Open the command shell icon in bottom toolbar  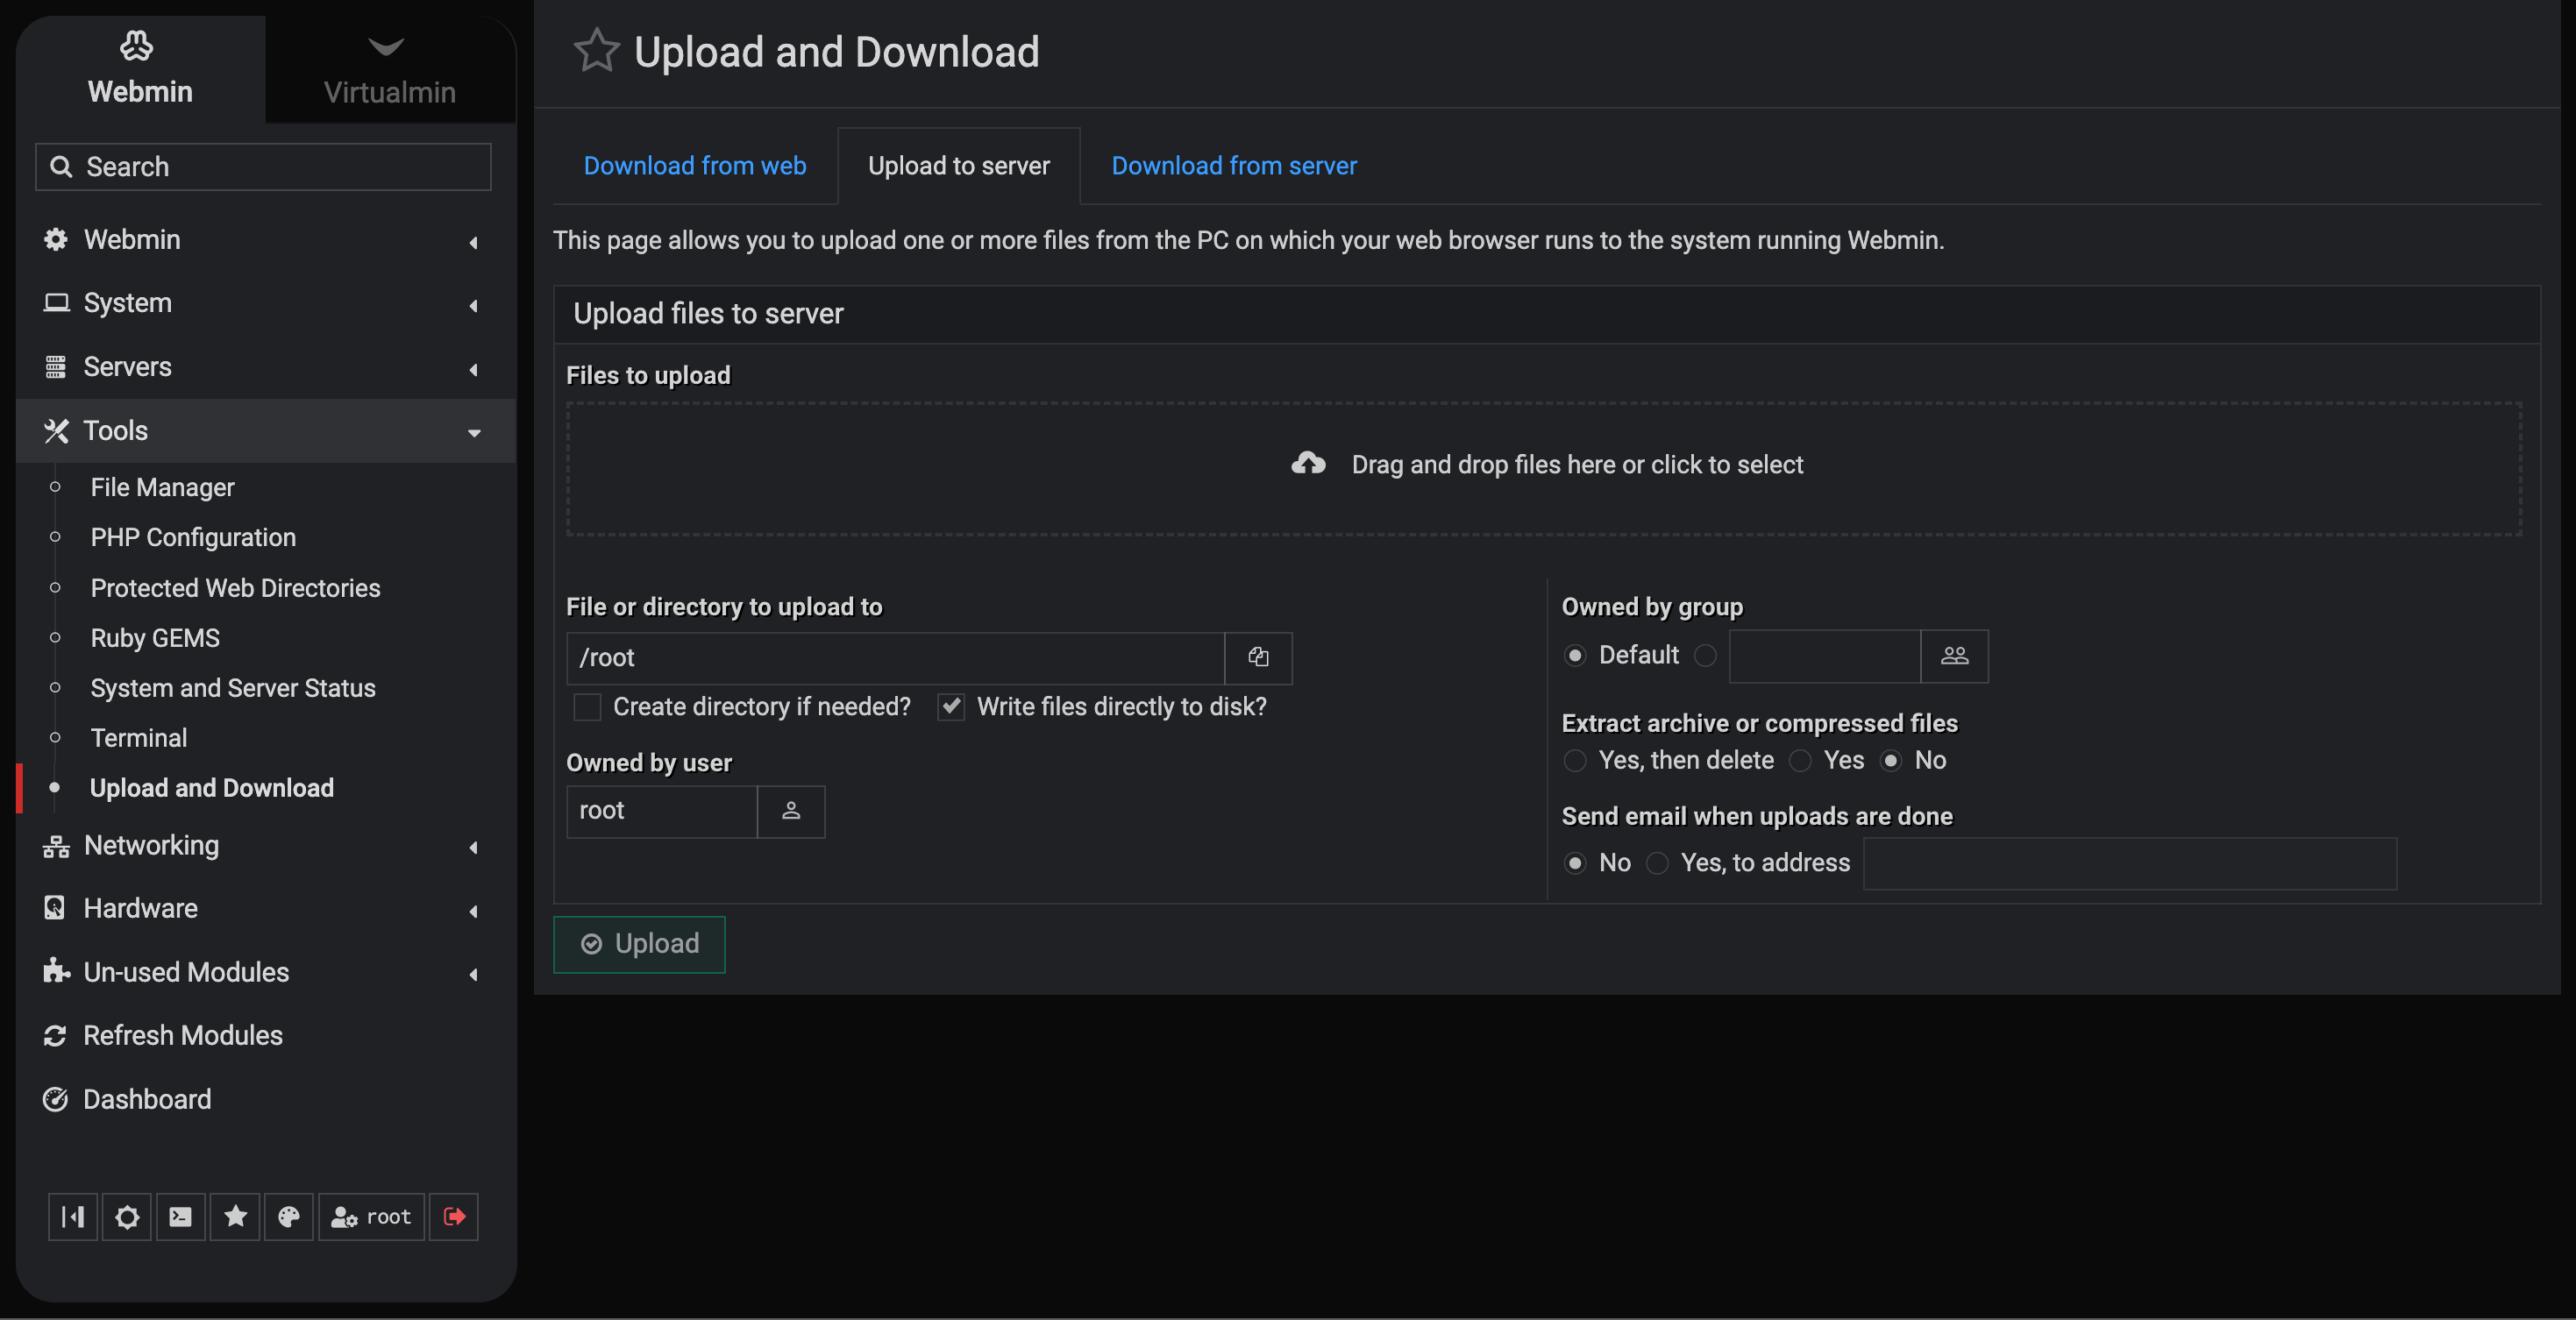coord(181,1216)
